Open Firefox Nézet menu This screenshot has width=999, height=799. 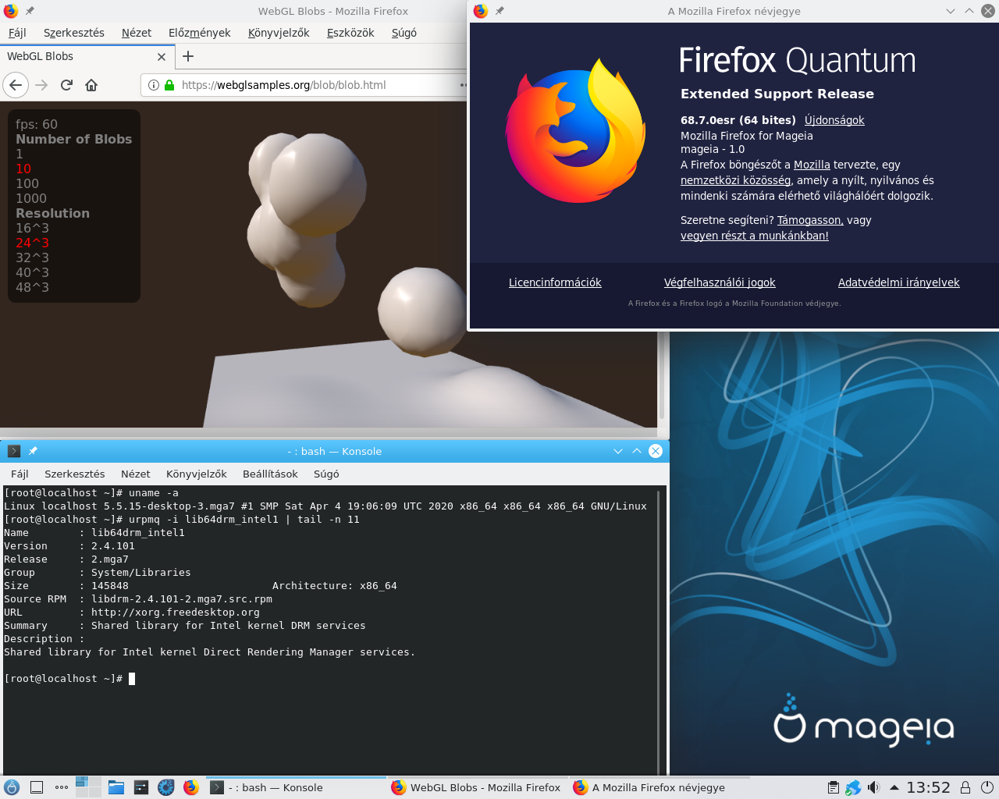tap(137, 33)
